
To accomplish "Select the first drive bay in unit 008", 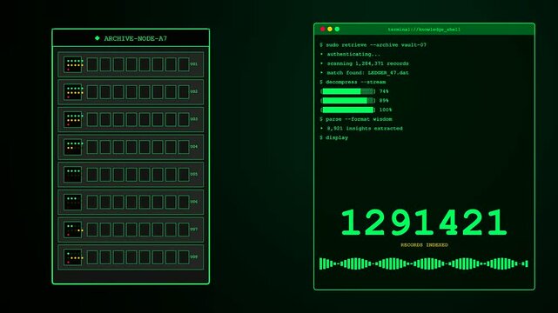I will click(92, 257).
